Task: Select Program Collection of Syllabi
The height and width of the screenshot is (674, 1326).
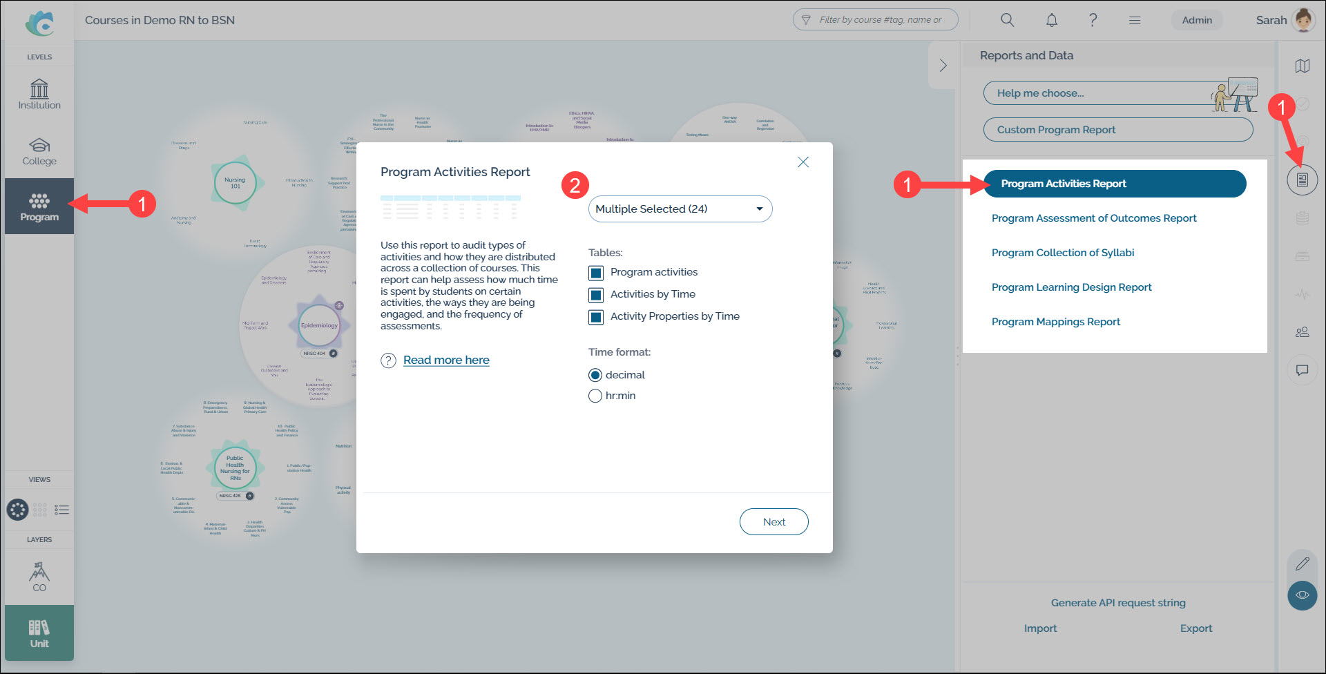Action: 1063,253
